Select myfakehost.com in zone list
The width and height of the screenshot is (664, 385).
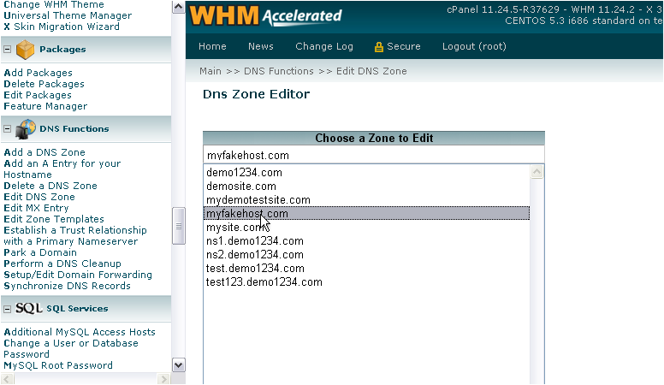pos(366,214)
